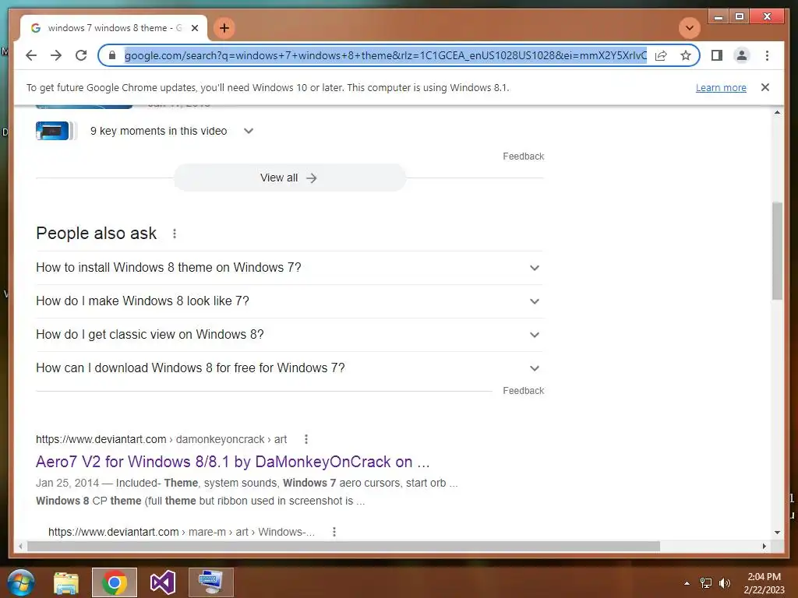The width and height of the screenshot is (798, 598).
Task: Expand 'How can I download Windows 8 for free'
Action: (x=290, y=368)
